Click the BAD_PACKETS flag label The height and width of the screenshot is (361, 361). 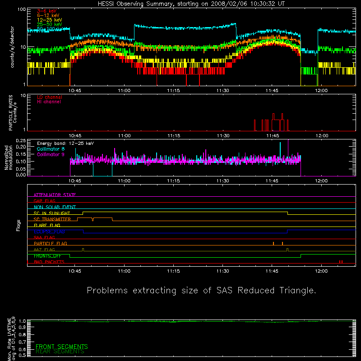tap(49, 262)
